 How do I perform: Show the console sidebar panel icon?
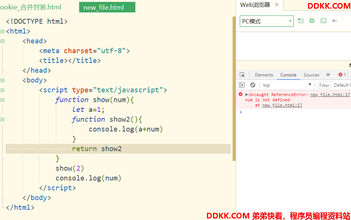click(x=242, y=85)
